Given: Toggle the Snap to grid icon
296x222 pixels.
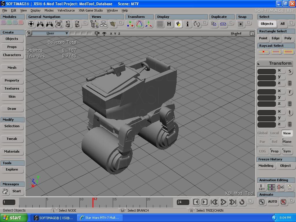Looking at the screenshot, I should 240,24.
